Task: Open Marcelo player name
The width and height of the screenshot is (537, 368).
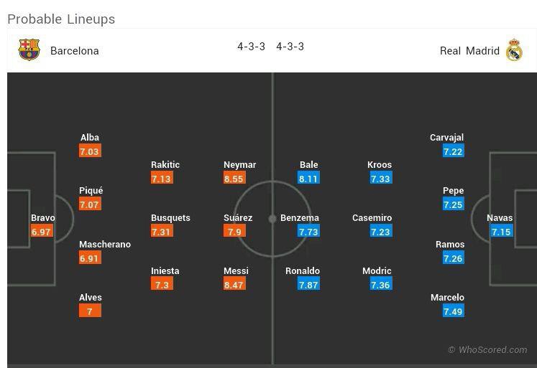Action: (x=447, y=298)
